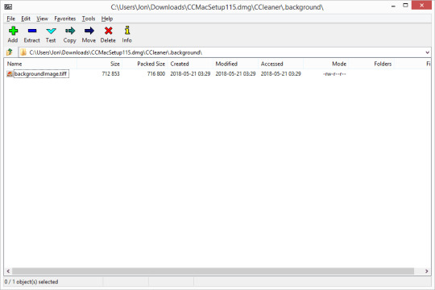Select the blue Extract icon
This screenshot has width=435, height=290.
[x=32, y=31]
